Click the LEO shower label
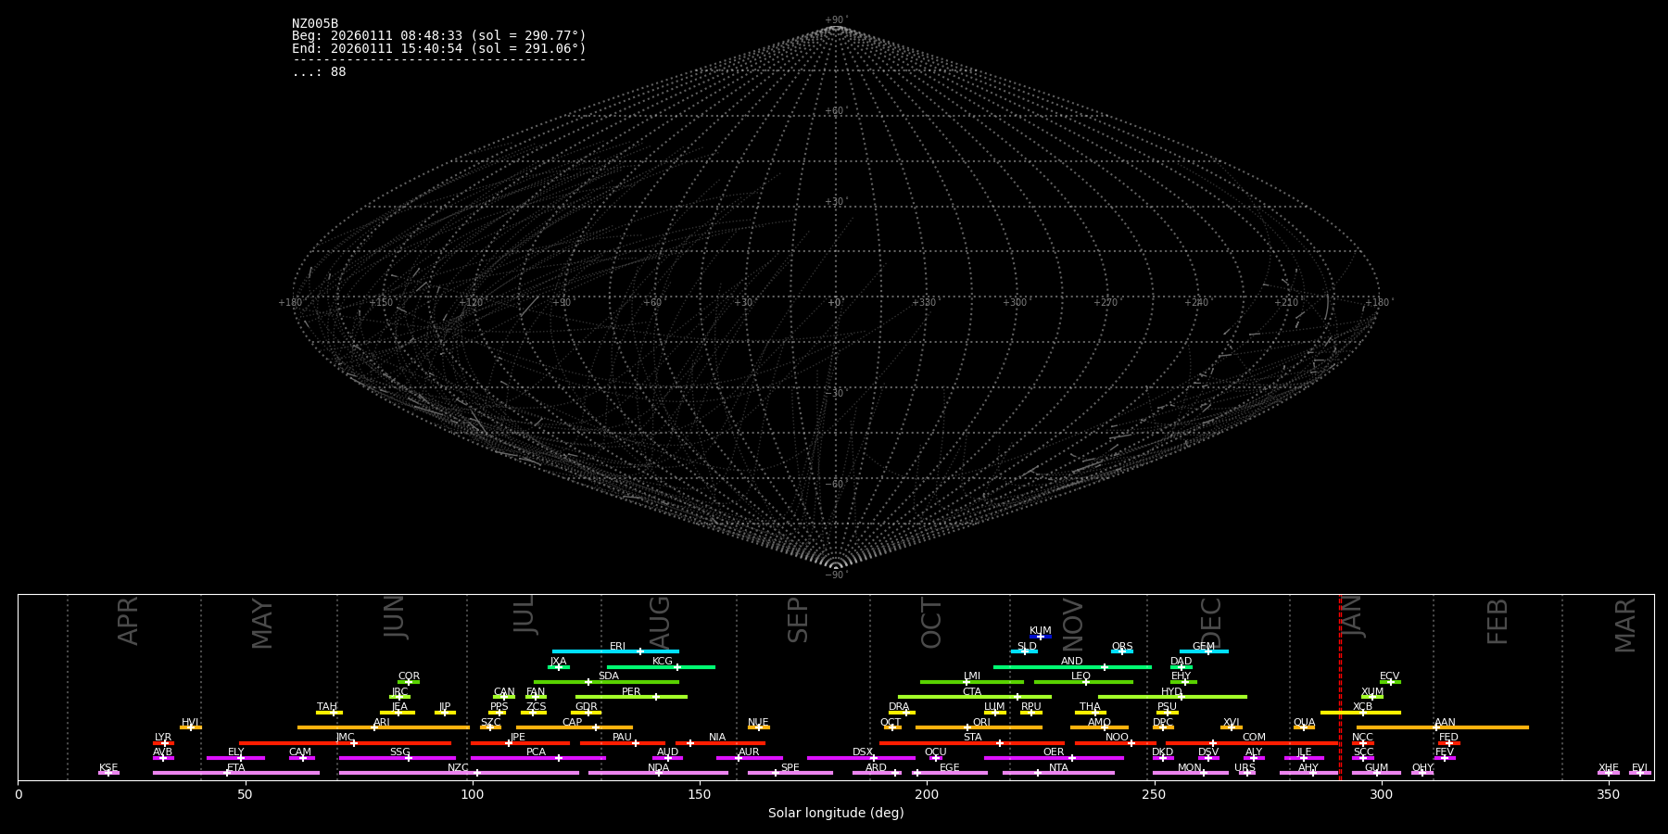The height and width of the screenshot is (834, 1668). point(1081,676)
